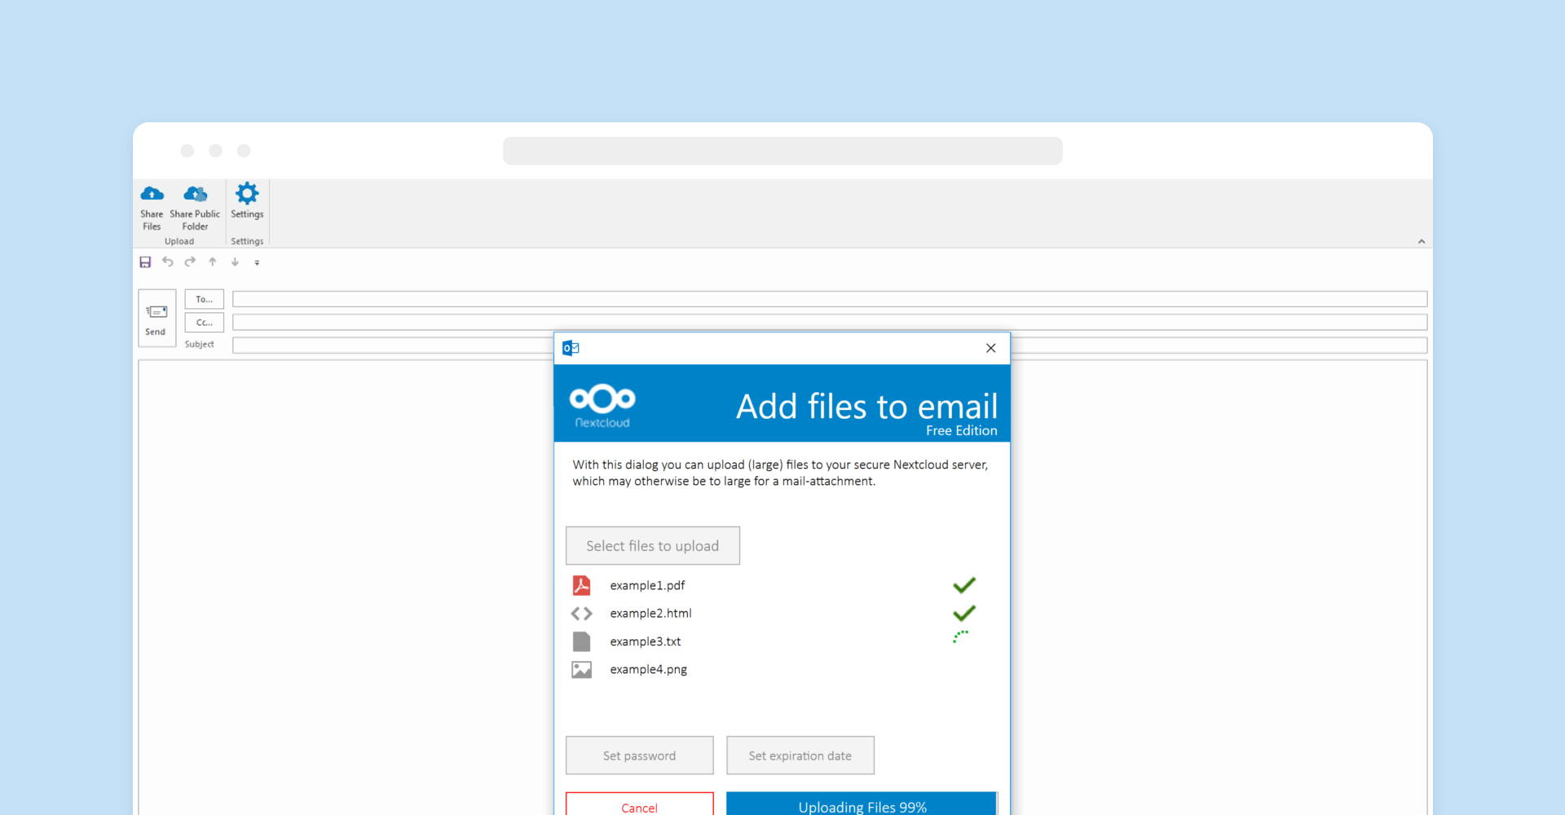Click the Redo arrow icon
The image size is (1565, 815).
(x=190, y=262)
